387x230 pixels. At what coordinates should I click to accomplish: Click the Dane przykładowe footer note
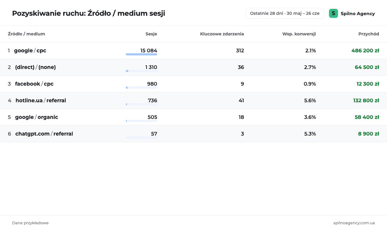click(30, 223)
